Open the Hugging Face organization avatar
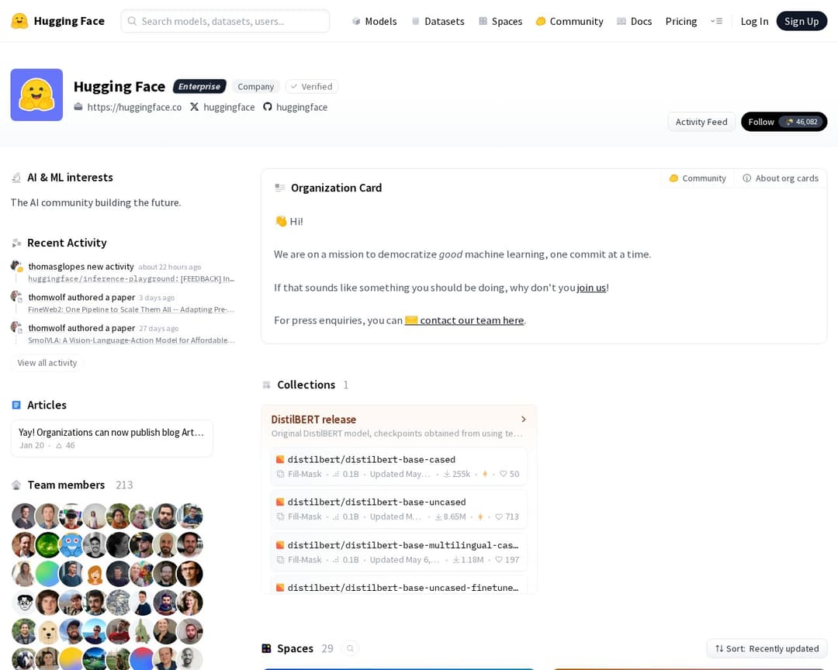 [36, 95]
